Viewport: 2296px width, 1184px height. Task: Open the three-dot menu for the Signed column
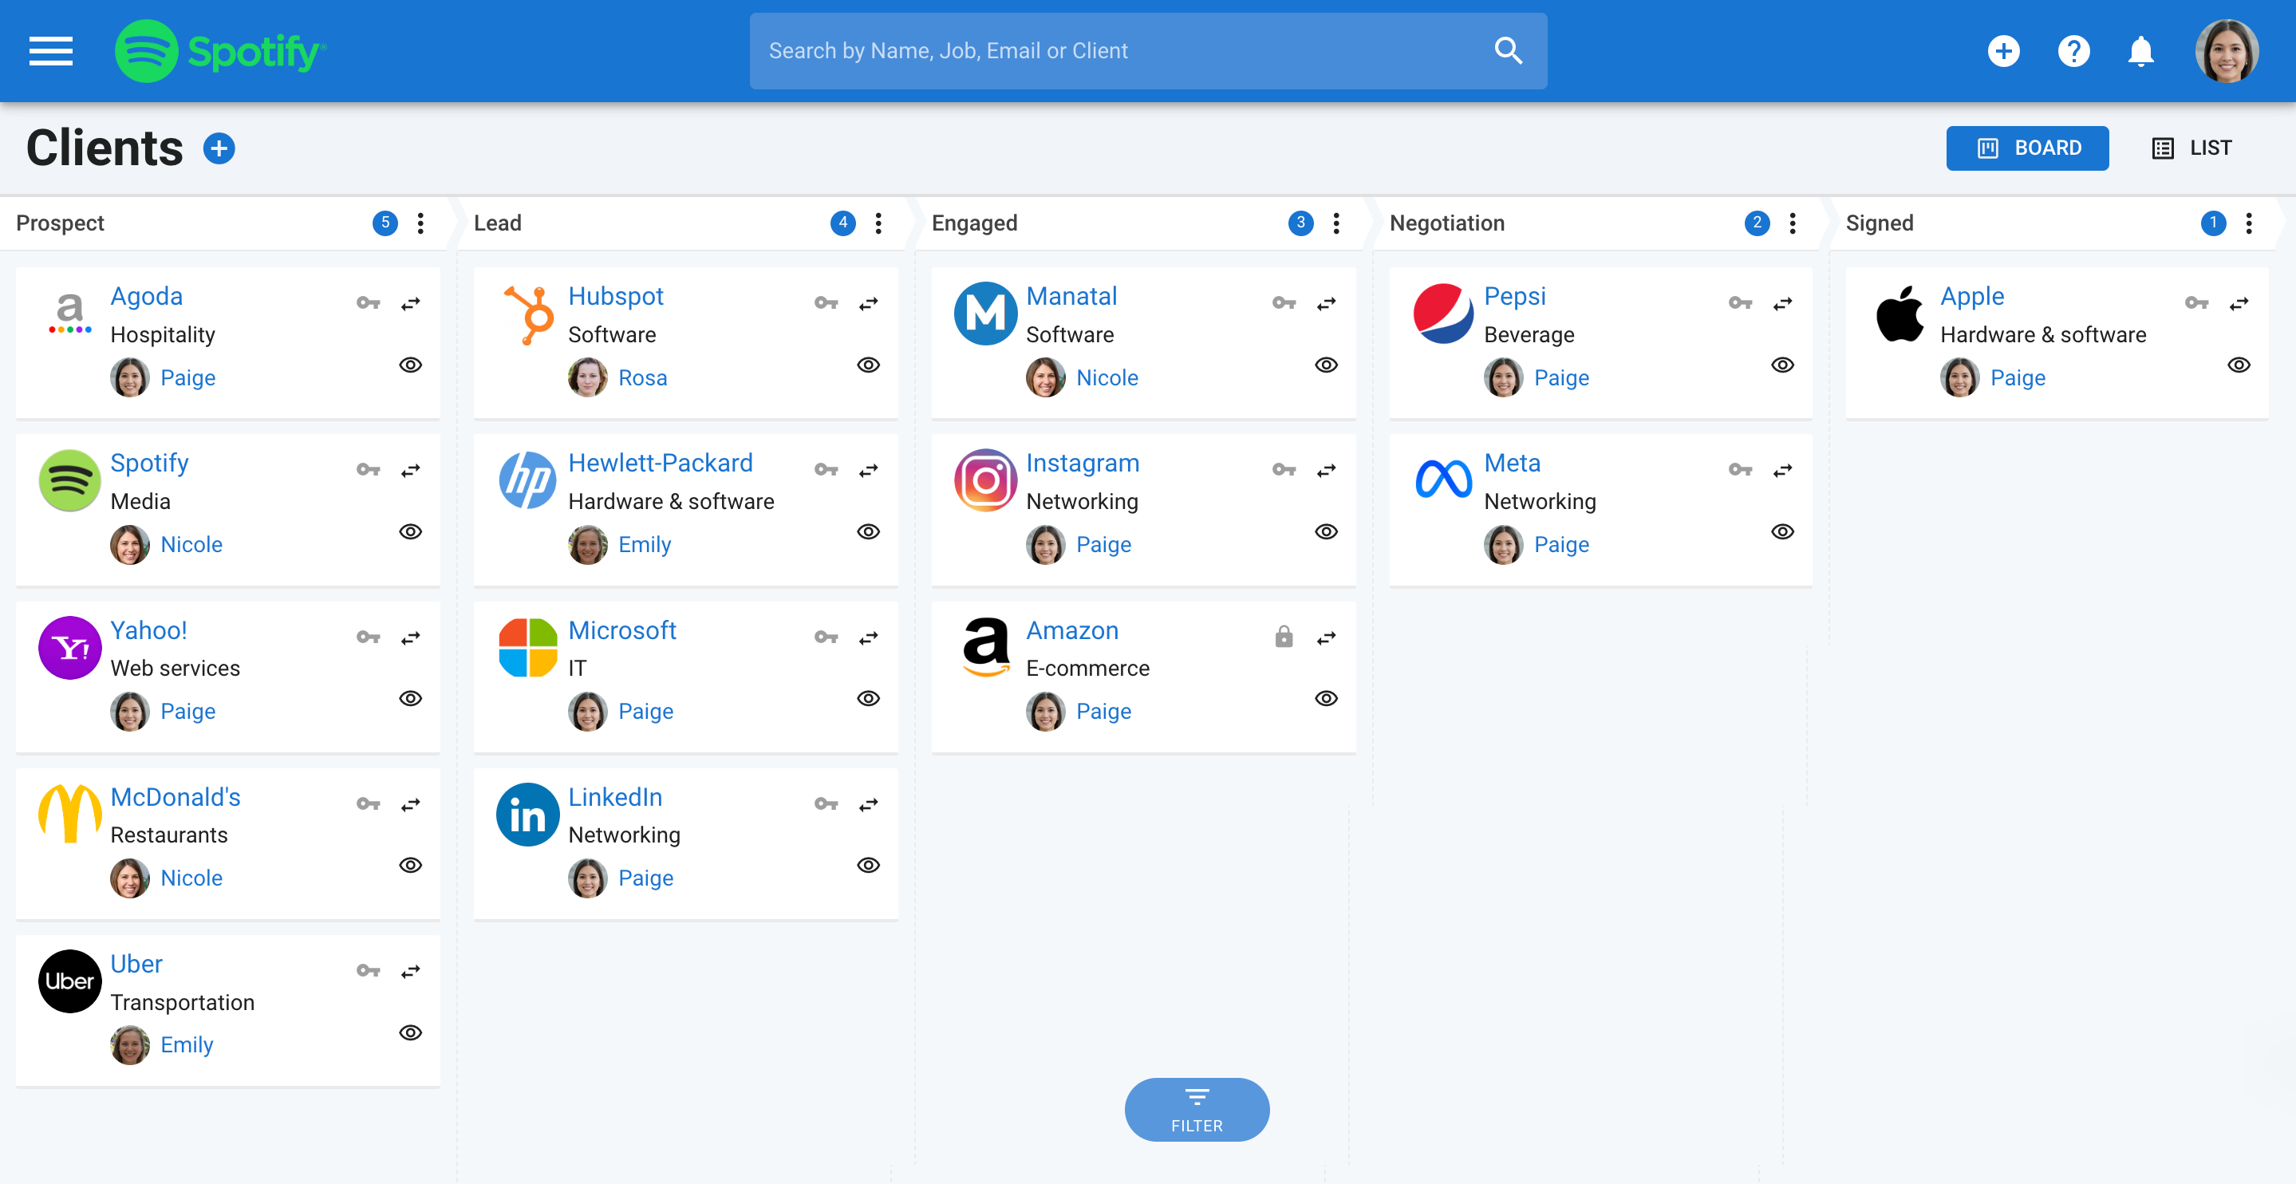point(2248,223)
